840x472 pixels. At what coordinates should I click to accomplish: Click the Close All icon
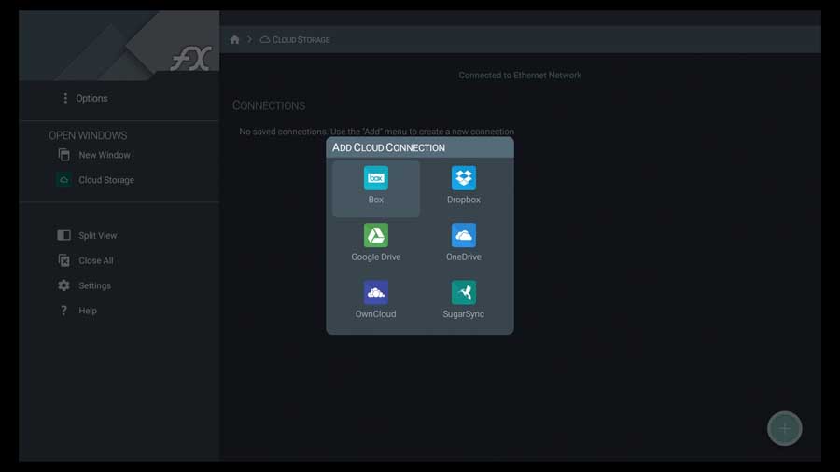63,260
